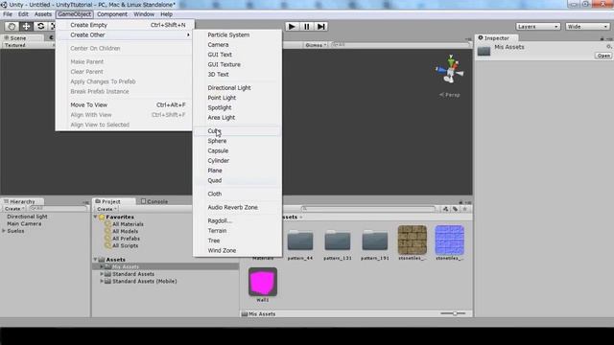The width and height of the screenshot is (614, 345).
Task: Collapse the Assets tree
Action: 96,260
